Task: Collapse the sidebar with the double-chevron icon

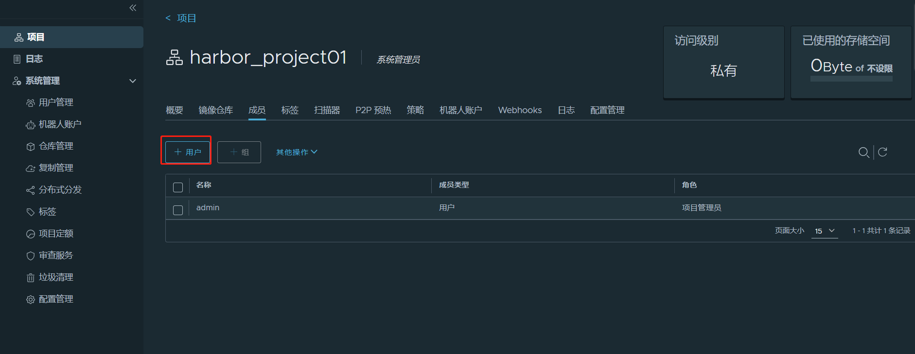Action: [133, 8]
